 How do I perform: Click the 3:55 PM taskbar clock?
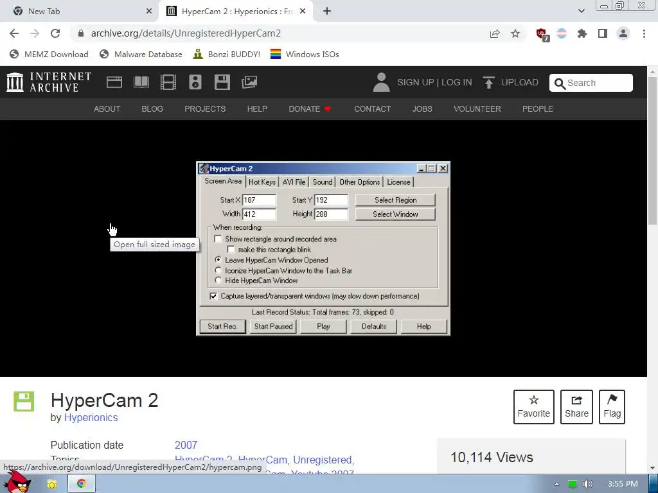click(623, 484)
